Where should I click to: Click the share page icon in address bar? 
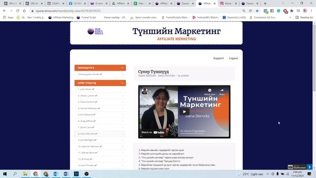point(250,11)
